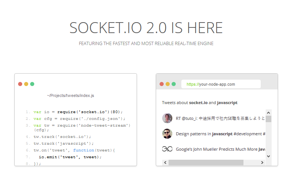Click the https://your-node-app.com address bar
This screenshot has width=292, height=177.
(221, 84)
